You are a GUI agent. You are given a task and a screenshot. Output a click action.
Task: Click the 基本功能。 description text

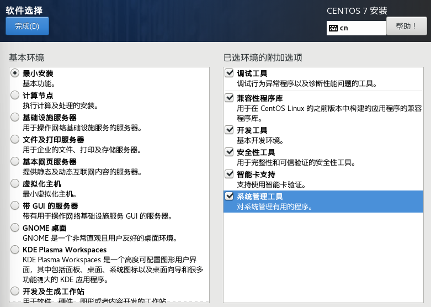click(x=39, y=83)
